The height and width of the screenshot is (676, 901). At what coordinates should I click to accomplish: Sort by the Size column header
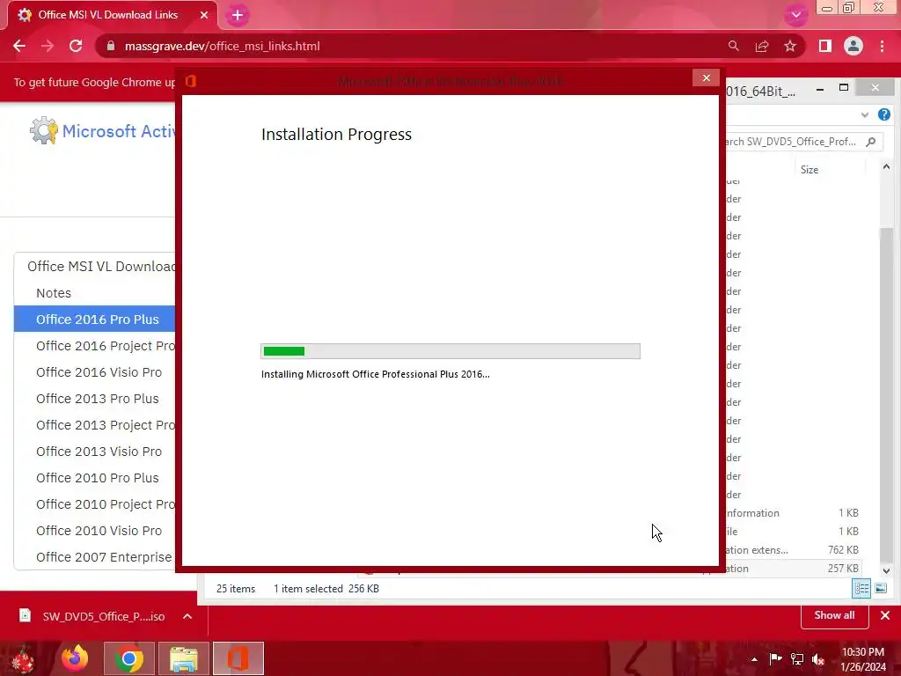(x=809, y=170)
